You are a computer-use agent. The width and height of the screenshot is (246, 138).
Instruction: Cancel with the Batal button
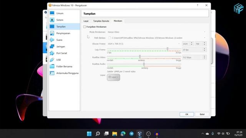[x=202, y=114]
